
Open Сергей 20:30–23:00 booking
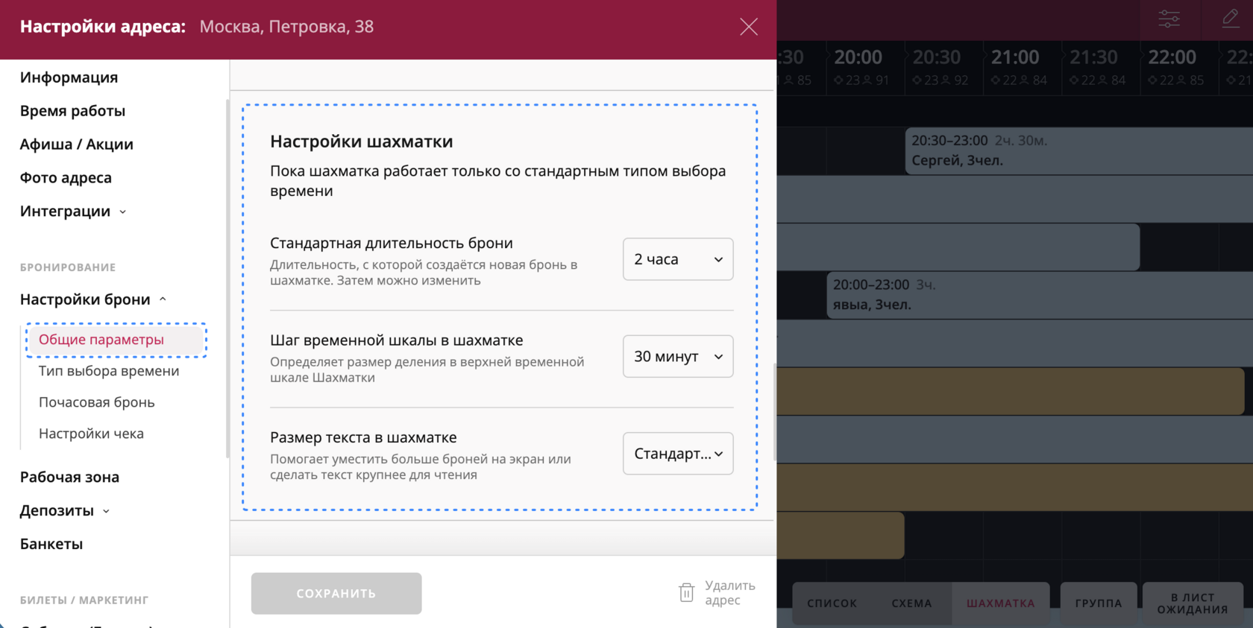[1079, 150]
